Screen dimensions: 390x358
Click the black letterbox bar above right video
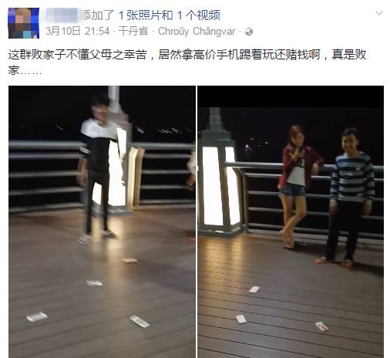pyautogui.click(x=291, y=96)
